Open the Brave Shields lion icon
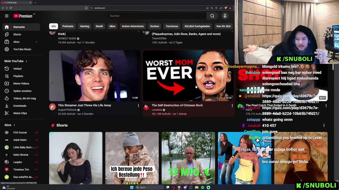This screenshot has height=190, width=339. point(226,8)
